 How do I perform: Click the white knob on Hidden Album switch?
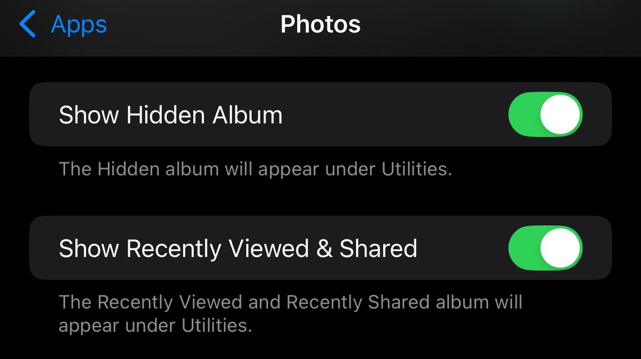tap(560, 114)
